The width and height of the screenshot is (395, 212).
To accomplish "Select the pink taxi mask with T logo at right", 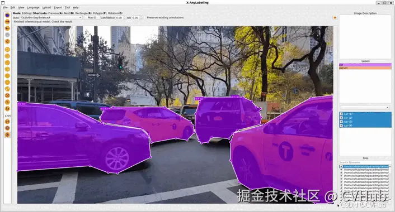I will pos(287,151).
